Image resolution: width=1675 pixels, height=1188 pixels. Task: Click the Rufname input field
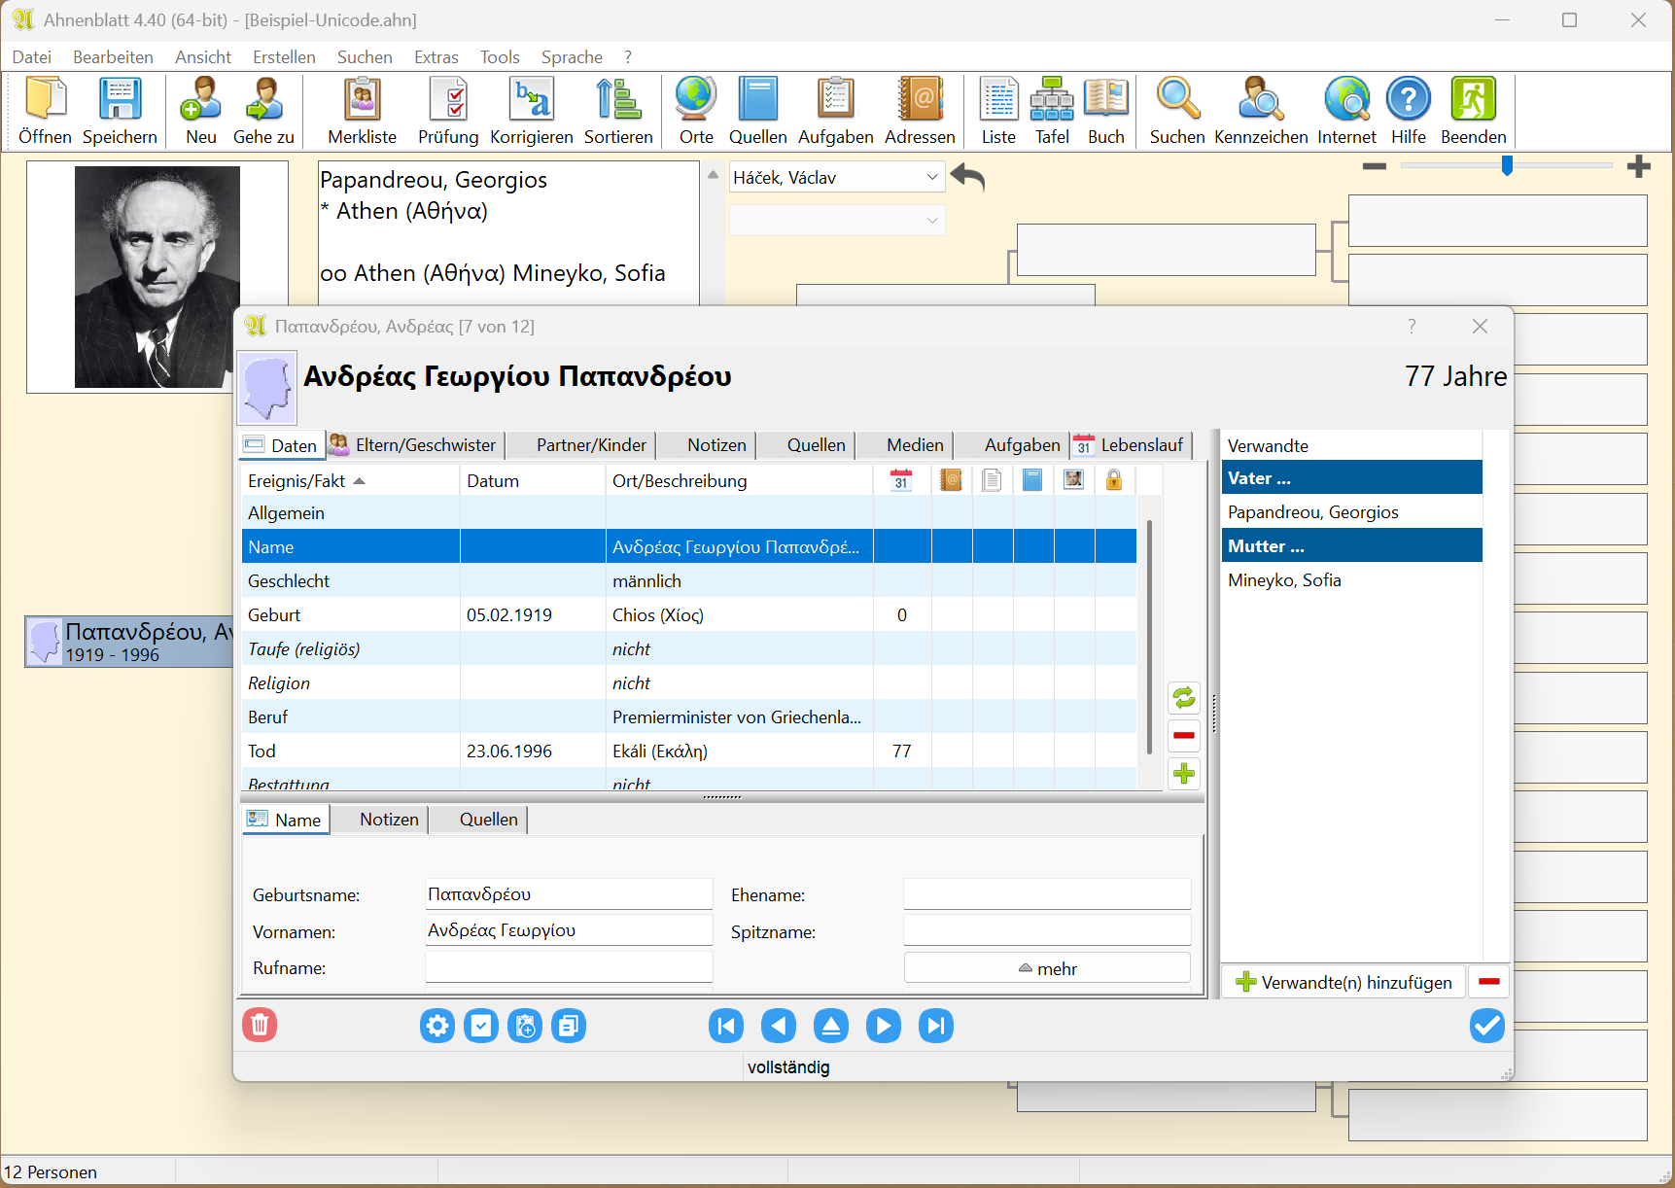click(569, 968)
